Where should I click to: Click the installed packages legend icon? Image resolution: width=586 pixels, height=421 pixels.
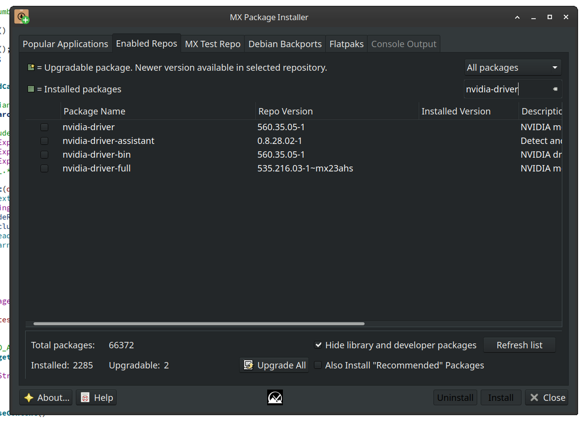pos(31,89)
